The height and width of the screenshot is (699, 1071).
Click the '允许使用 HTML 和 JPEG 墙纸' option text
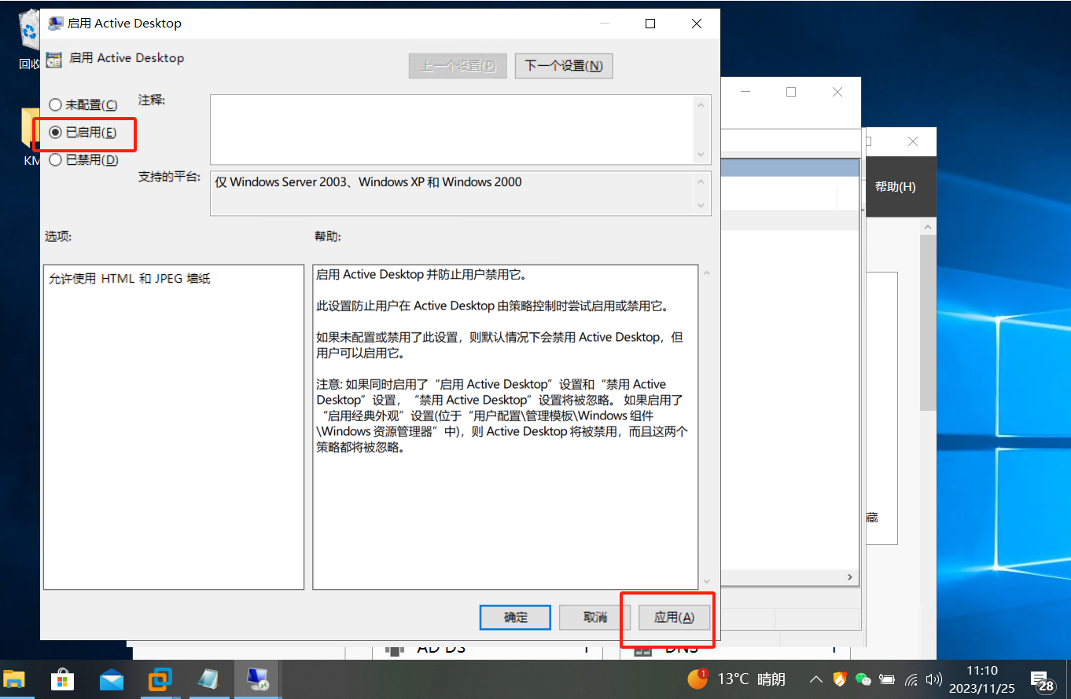pyautogui.click(x=130, y=279)
